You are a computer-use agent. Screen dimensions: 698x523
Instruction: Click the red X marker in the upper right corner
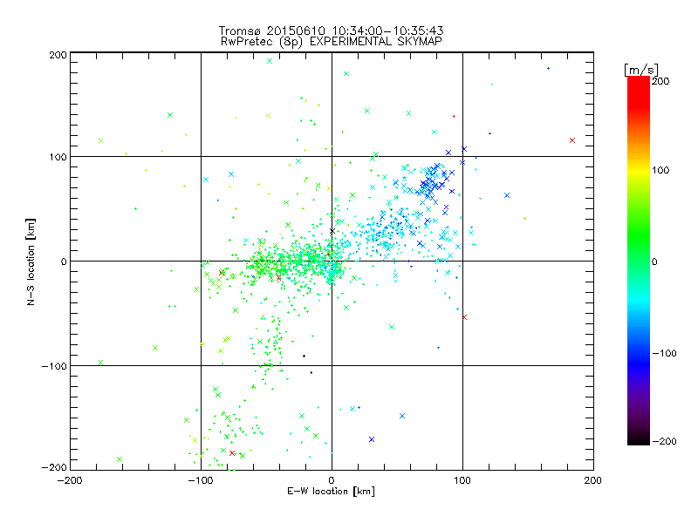pos(572,140)
